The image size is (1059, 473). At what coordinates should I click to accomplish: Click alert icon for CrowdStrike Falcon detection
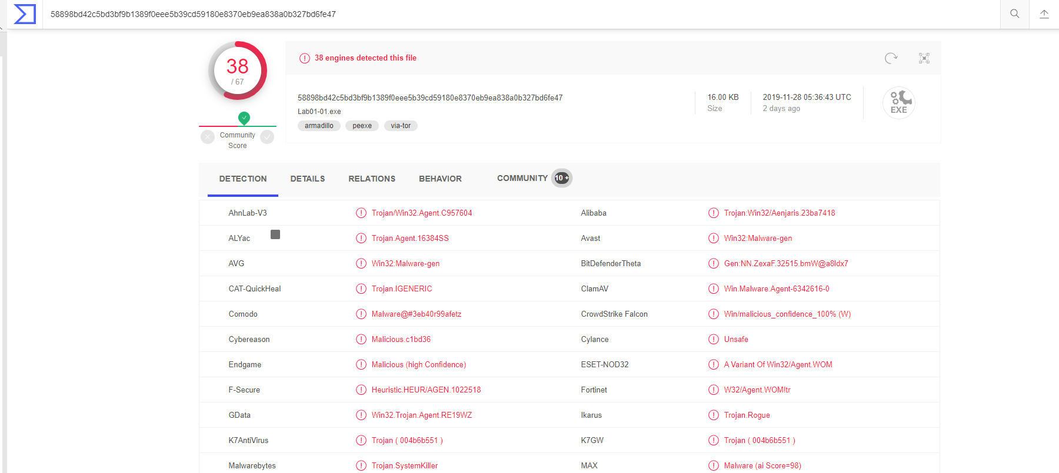pyautogui.click(x=714, y=314)
